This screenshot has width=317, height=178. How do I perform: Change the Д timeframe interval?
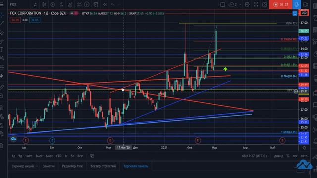pos(35,4)
